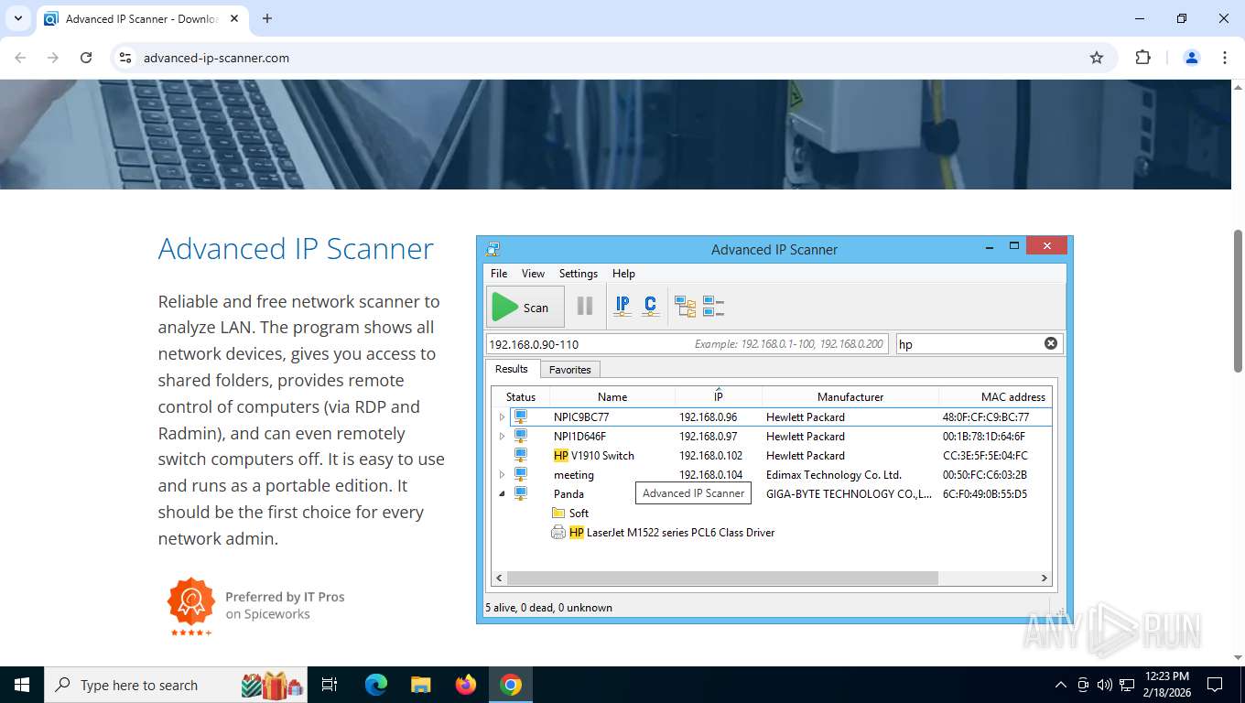Select the 192.168.0.97 IP cell
The image size is (1245, 703).
[x=709, y=437]
